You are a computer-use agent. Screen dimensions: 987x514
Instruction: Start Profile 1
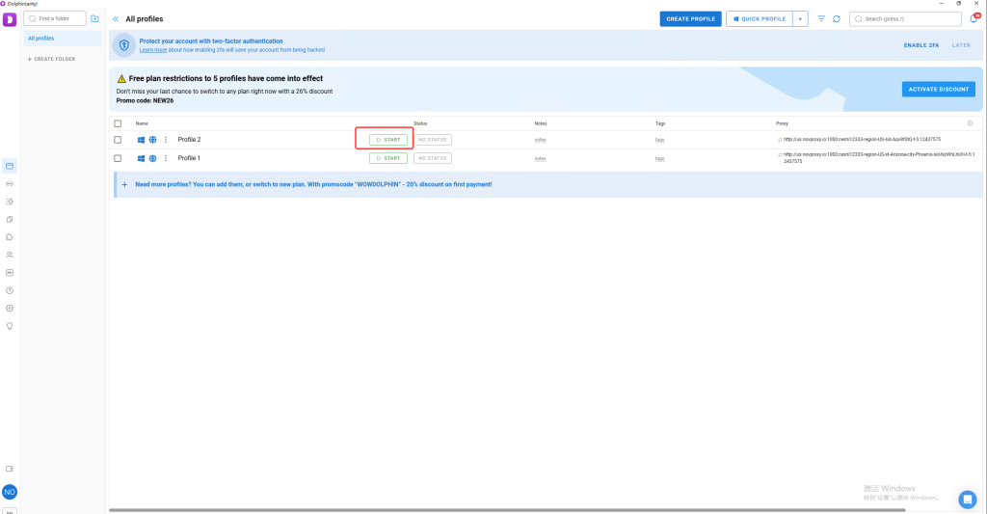(388, 158)
